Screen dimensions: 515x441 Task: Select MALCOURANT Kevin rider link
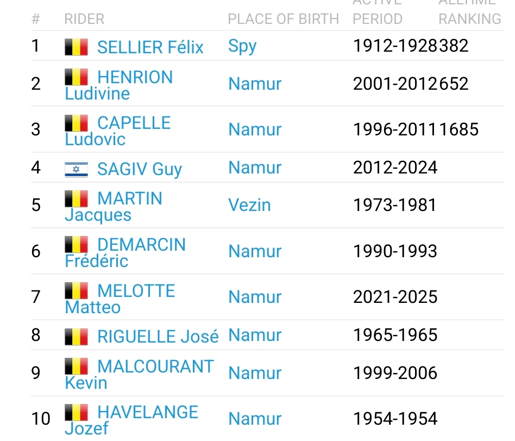point(155,367)
